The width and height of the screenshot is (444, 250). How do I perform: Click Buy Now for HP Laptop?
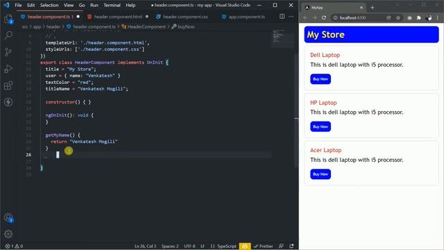[x=321, y=126]
